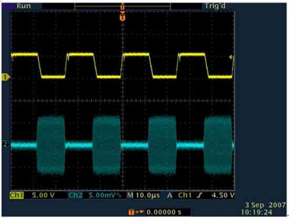
Task: Click the channel 1 ground marker
Action: coord(5,77)
